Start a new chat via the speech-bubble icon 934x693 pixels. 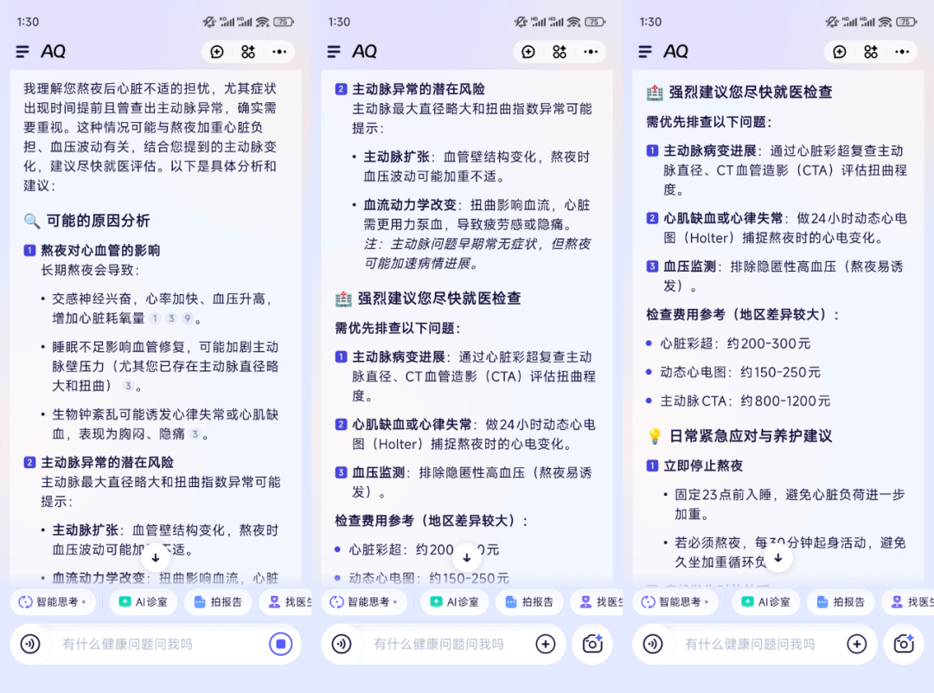click(x=217, y=52)
